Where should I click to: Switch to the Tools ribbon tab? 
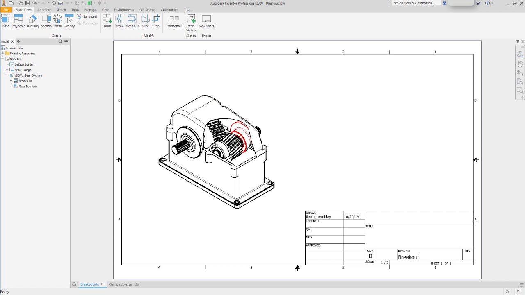click(75, 10)
